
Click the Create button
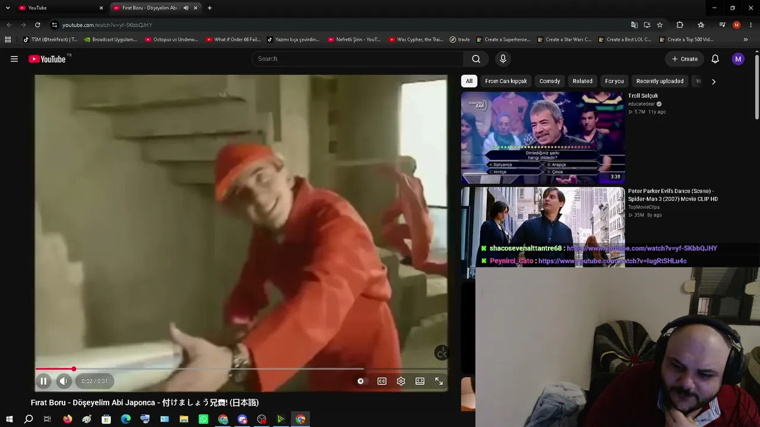tap(685, 59)
